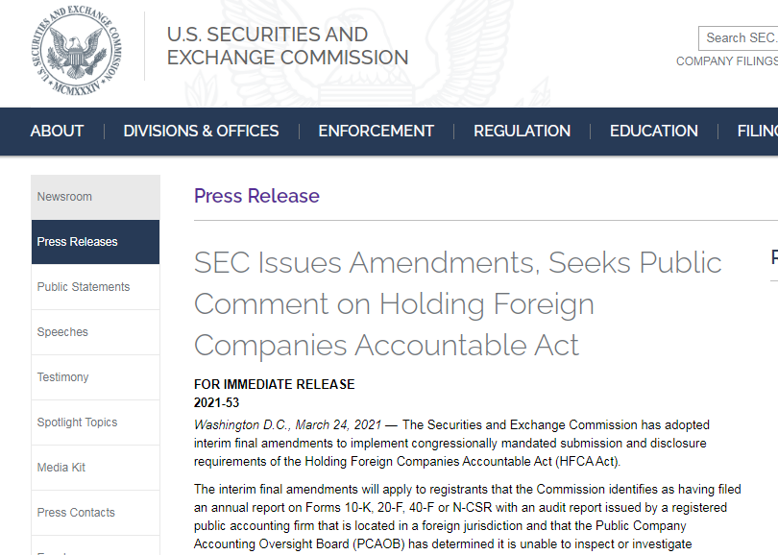Viewport: 778px width, 555px height.
Task: Open the COMPANY FILINGS link
Action: [727, 61]
